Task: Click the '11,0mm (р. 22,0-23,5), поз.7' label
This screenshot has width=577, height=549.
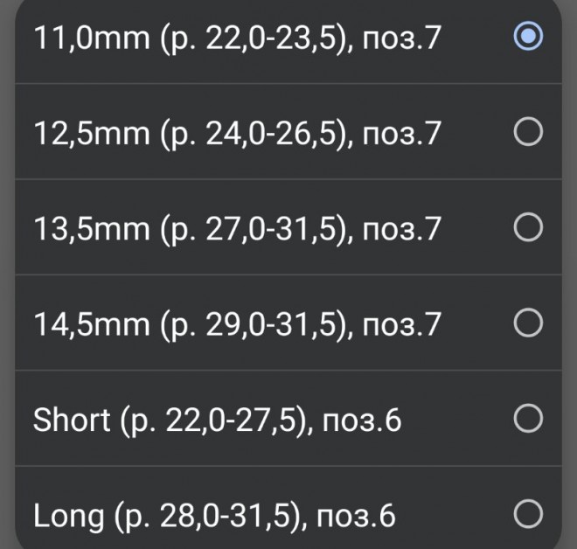Action: click(237, 38)
